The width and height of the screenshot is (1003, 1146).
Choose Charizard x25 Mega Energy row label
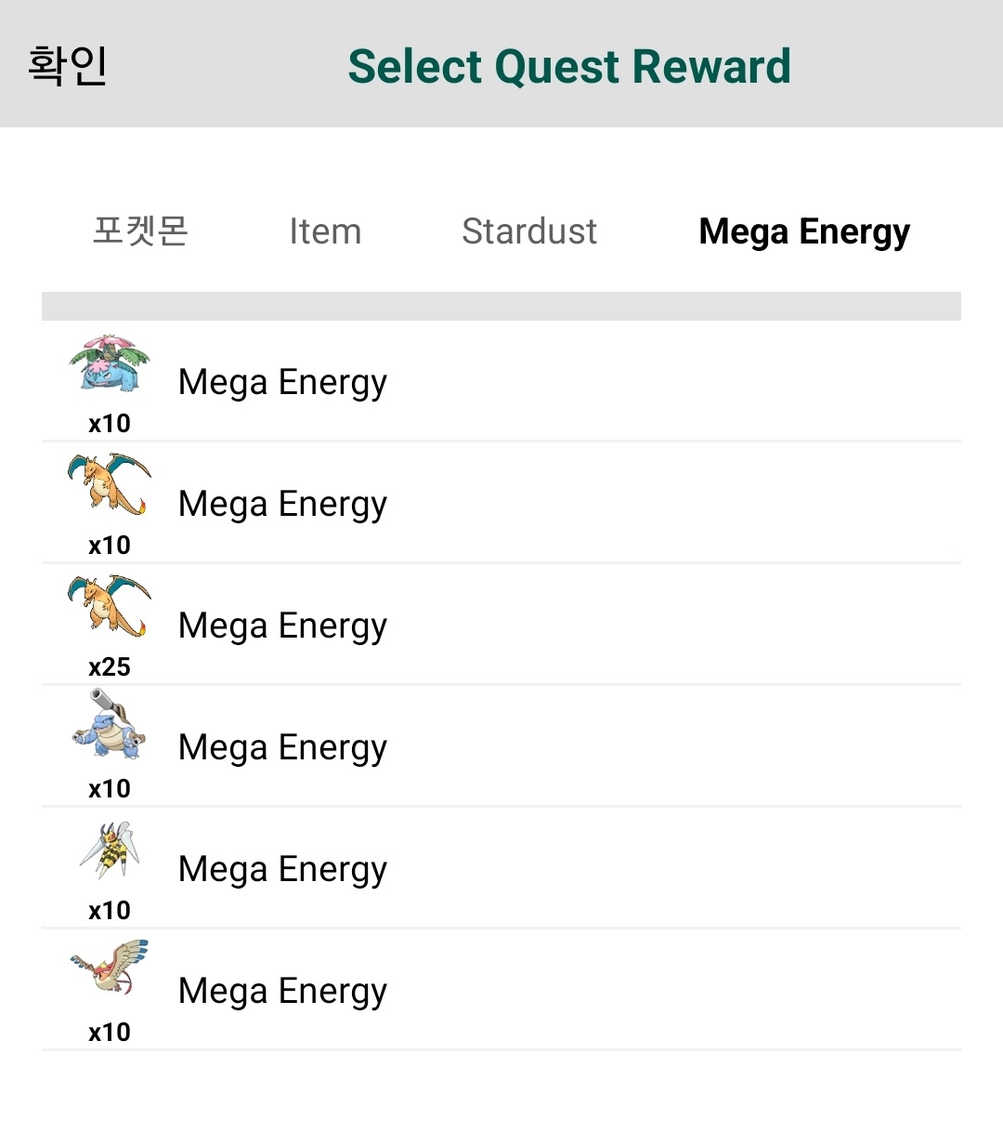coord(282,626)
